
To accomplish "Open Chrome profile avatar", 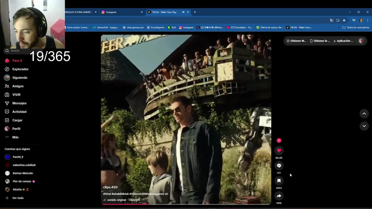I will pyautogui.click(x=361, y=20).
